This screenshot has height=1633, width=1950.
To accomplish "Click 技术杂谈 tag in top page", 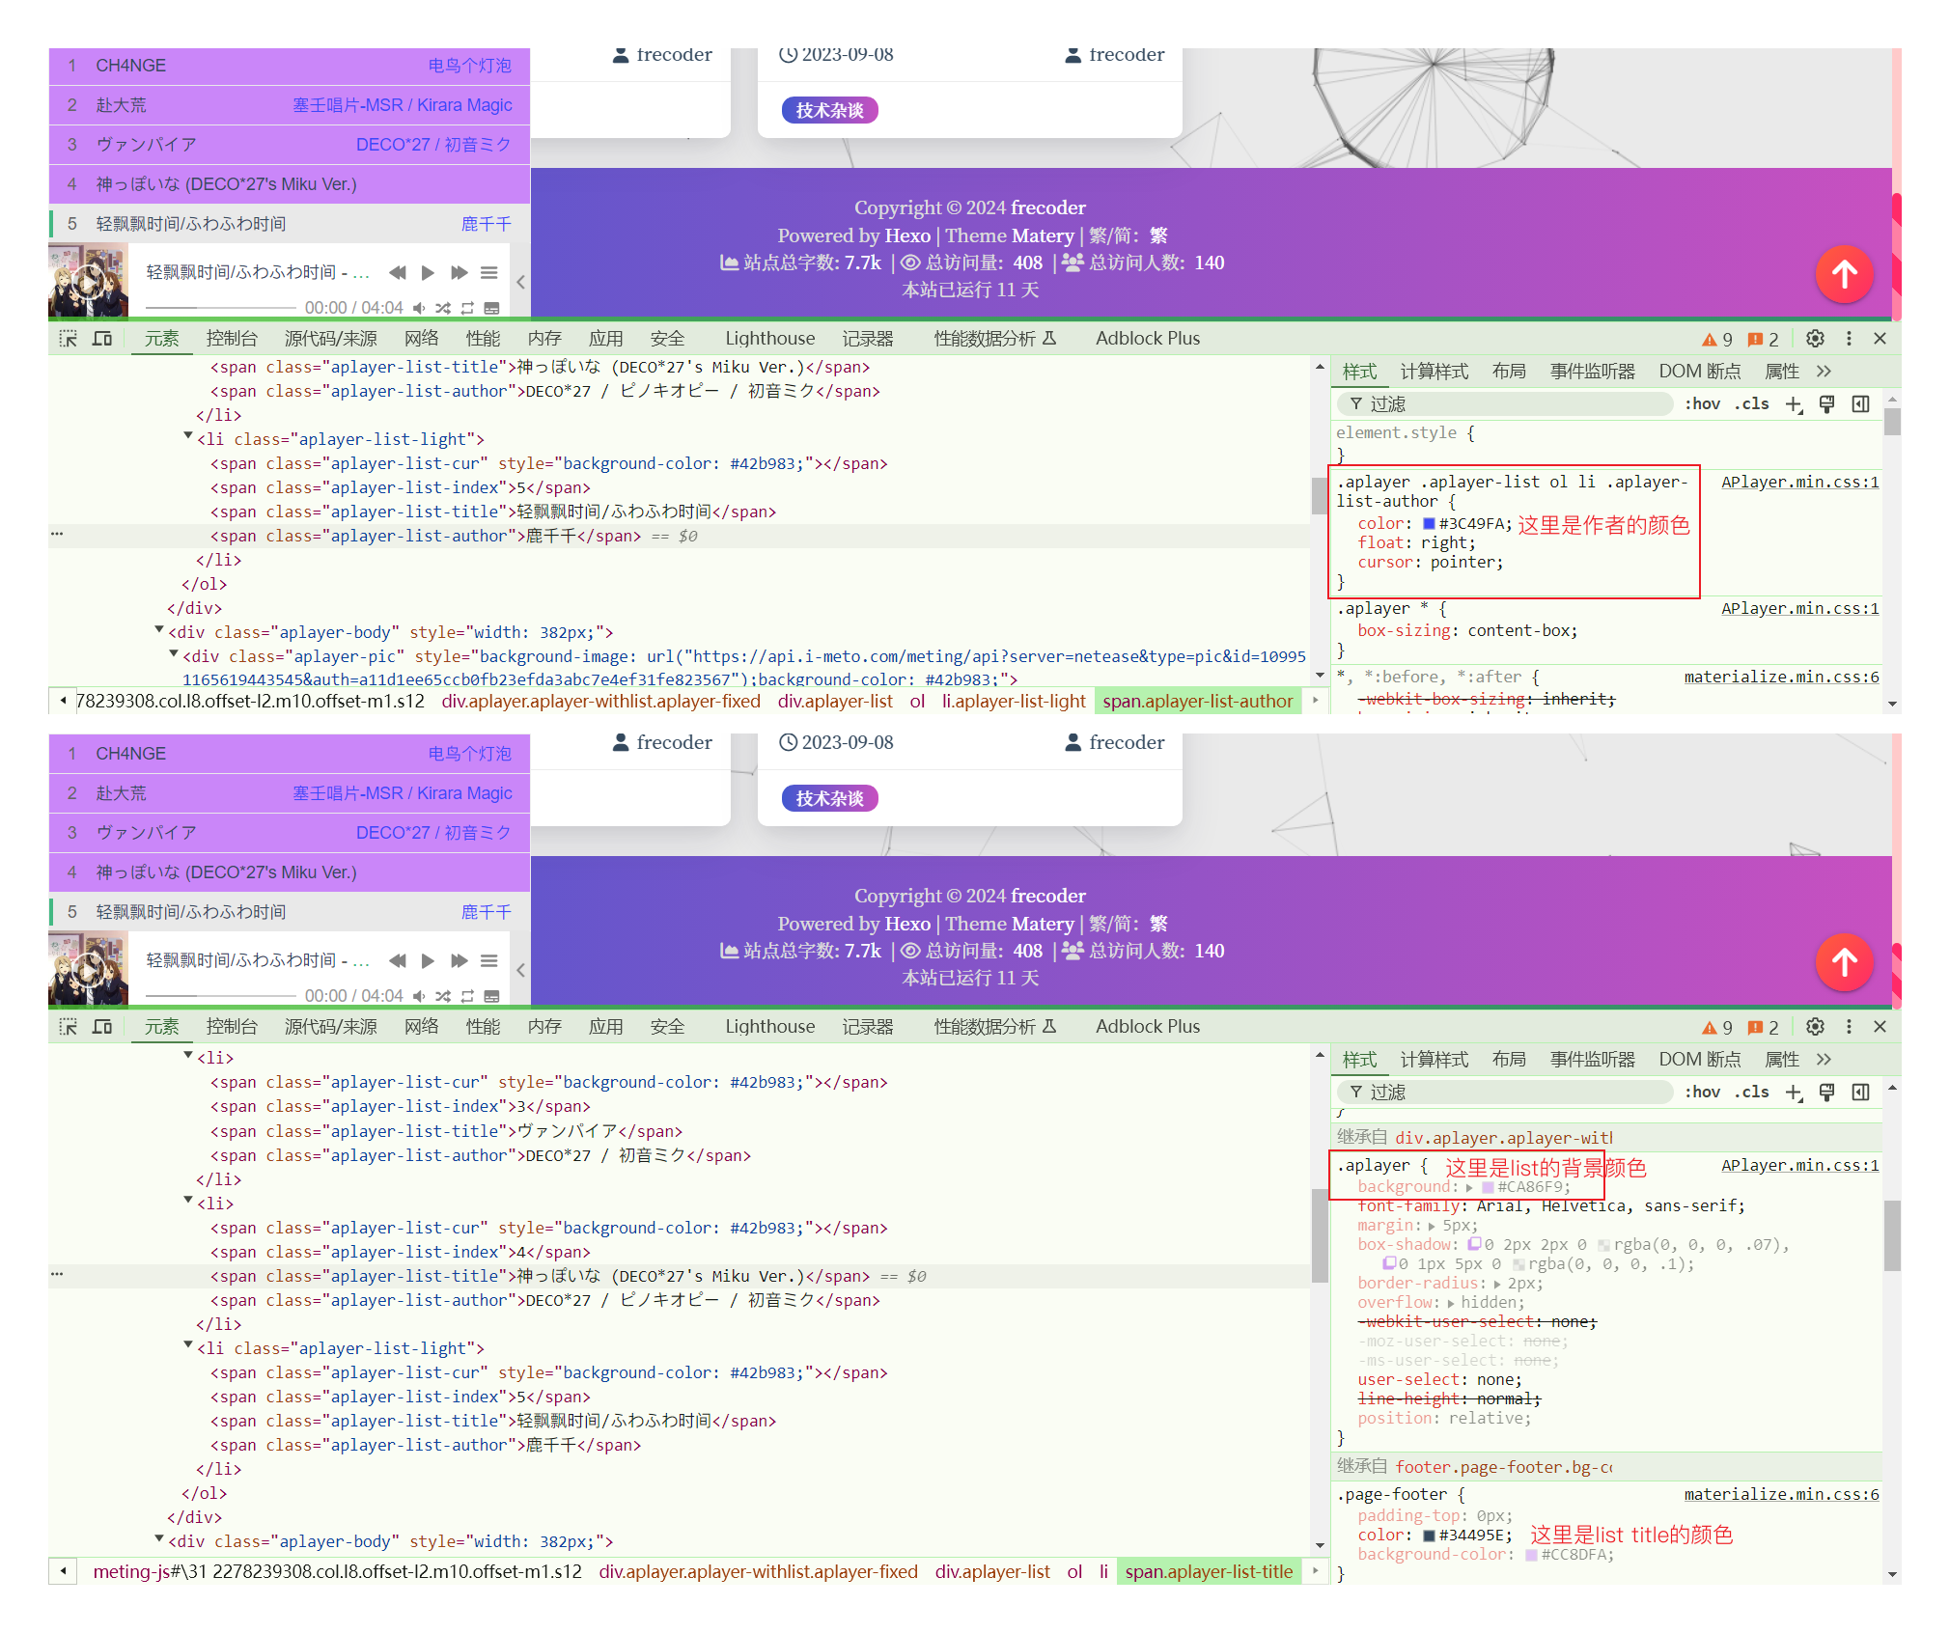I will point(829,111).
